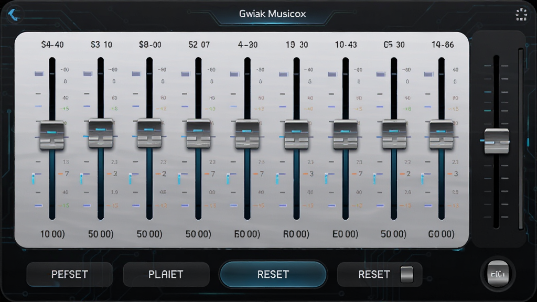Click the $8-00 band slider handle
The width and height of the screenshot is (537, 302).
pos(149,134)
